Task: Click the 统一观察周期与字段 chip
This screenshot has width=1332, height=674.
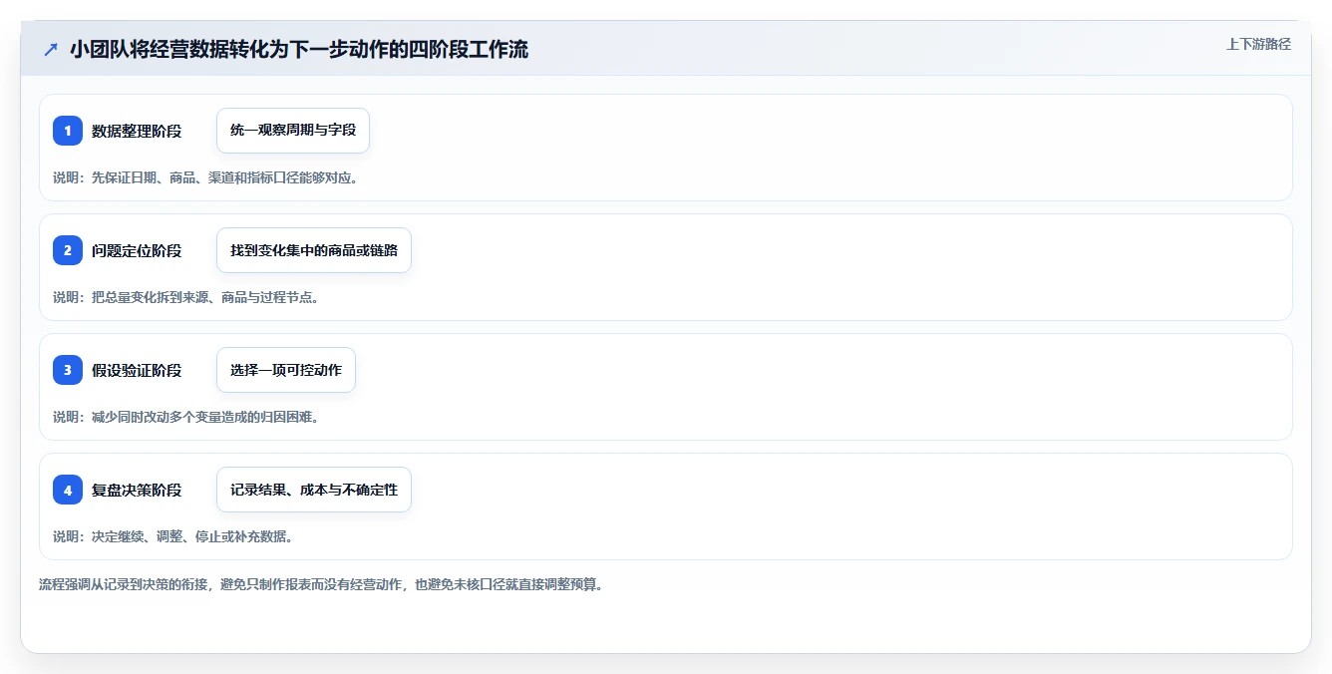Action: pyautogui.click(x=293, y=131)
